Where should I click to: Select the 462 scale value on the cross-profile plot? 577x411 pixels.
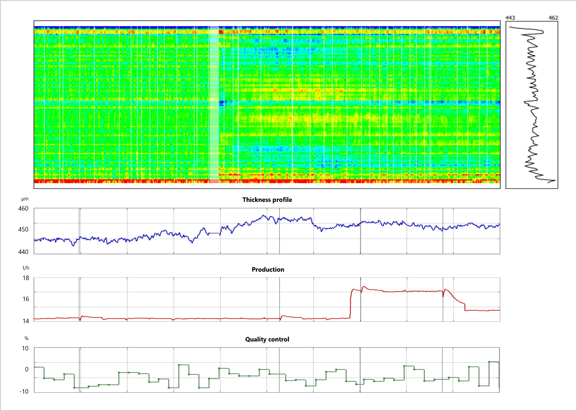point(554,18)
